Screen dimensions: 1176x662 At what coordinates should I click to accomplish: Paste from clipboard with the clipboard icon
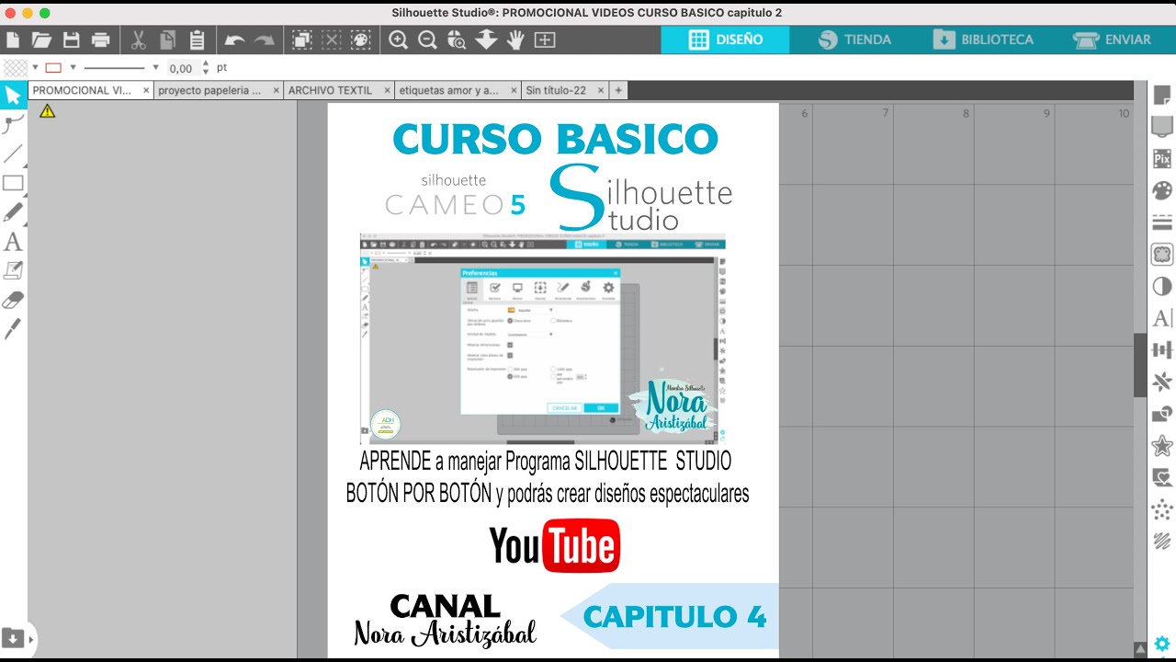click(x=197, y=40)
